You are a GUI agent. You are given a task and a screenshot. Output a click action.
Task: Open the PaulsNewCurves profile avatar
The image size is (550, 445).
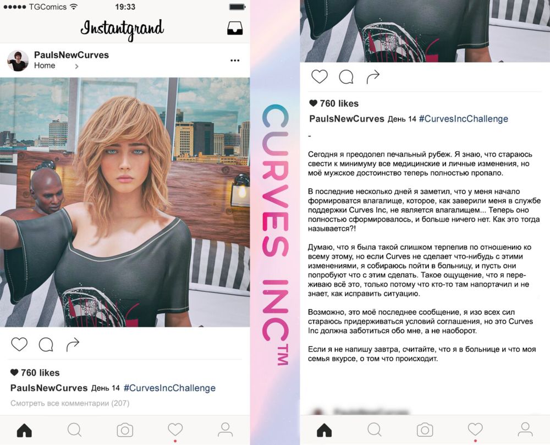tap(18, 61)
